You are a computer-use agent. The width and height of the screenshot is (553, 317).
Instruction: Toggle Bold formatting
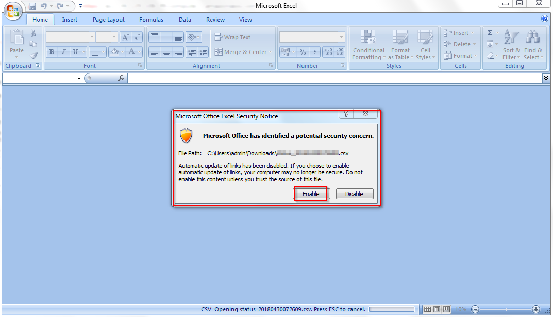point(52,52)
